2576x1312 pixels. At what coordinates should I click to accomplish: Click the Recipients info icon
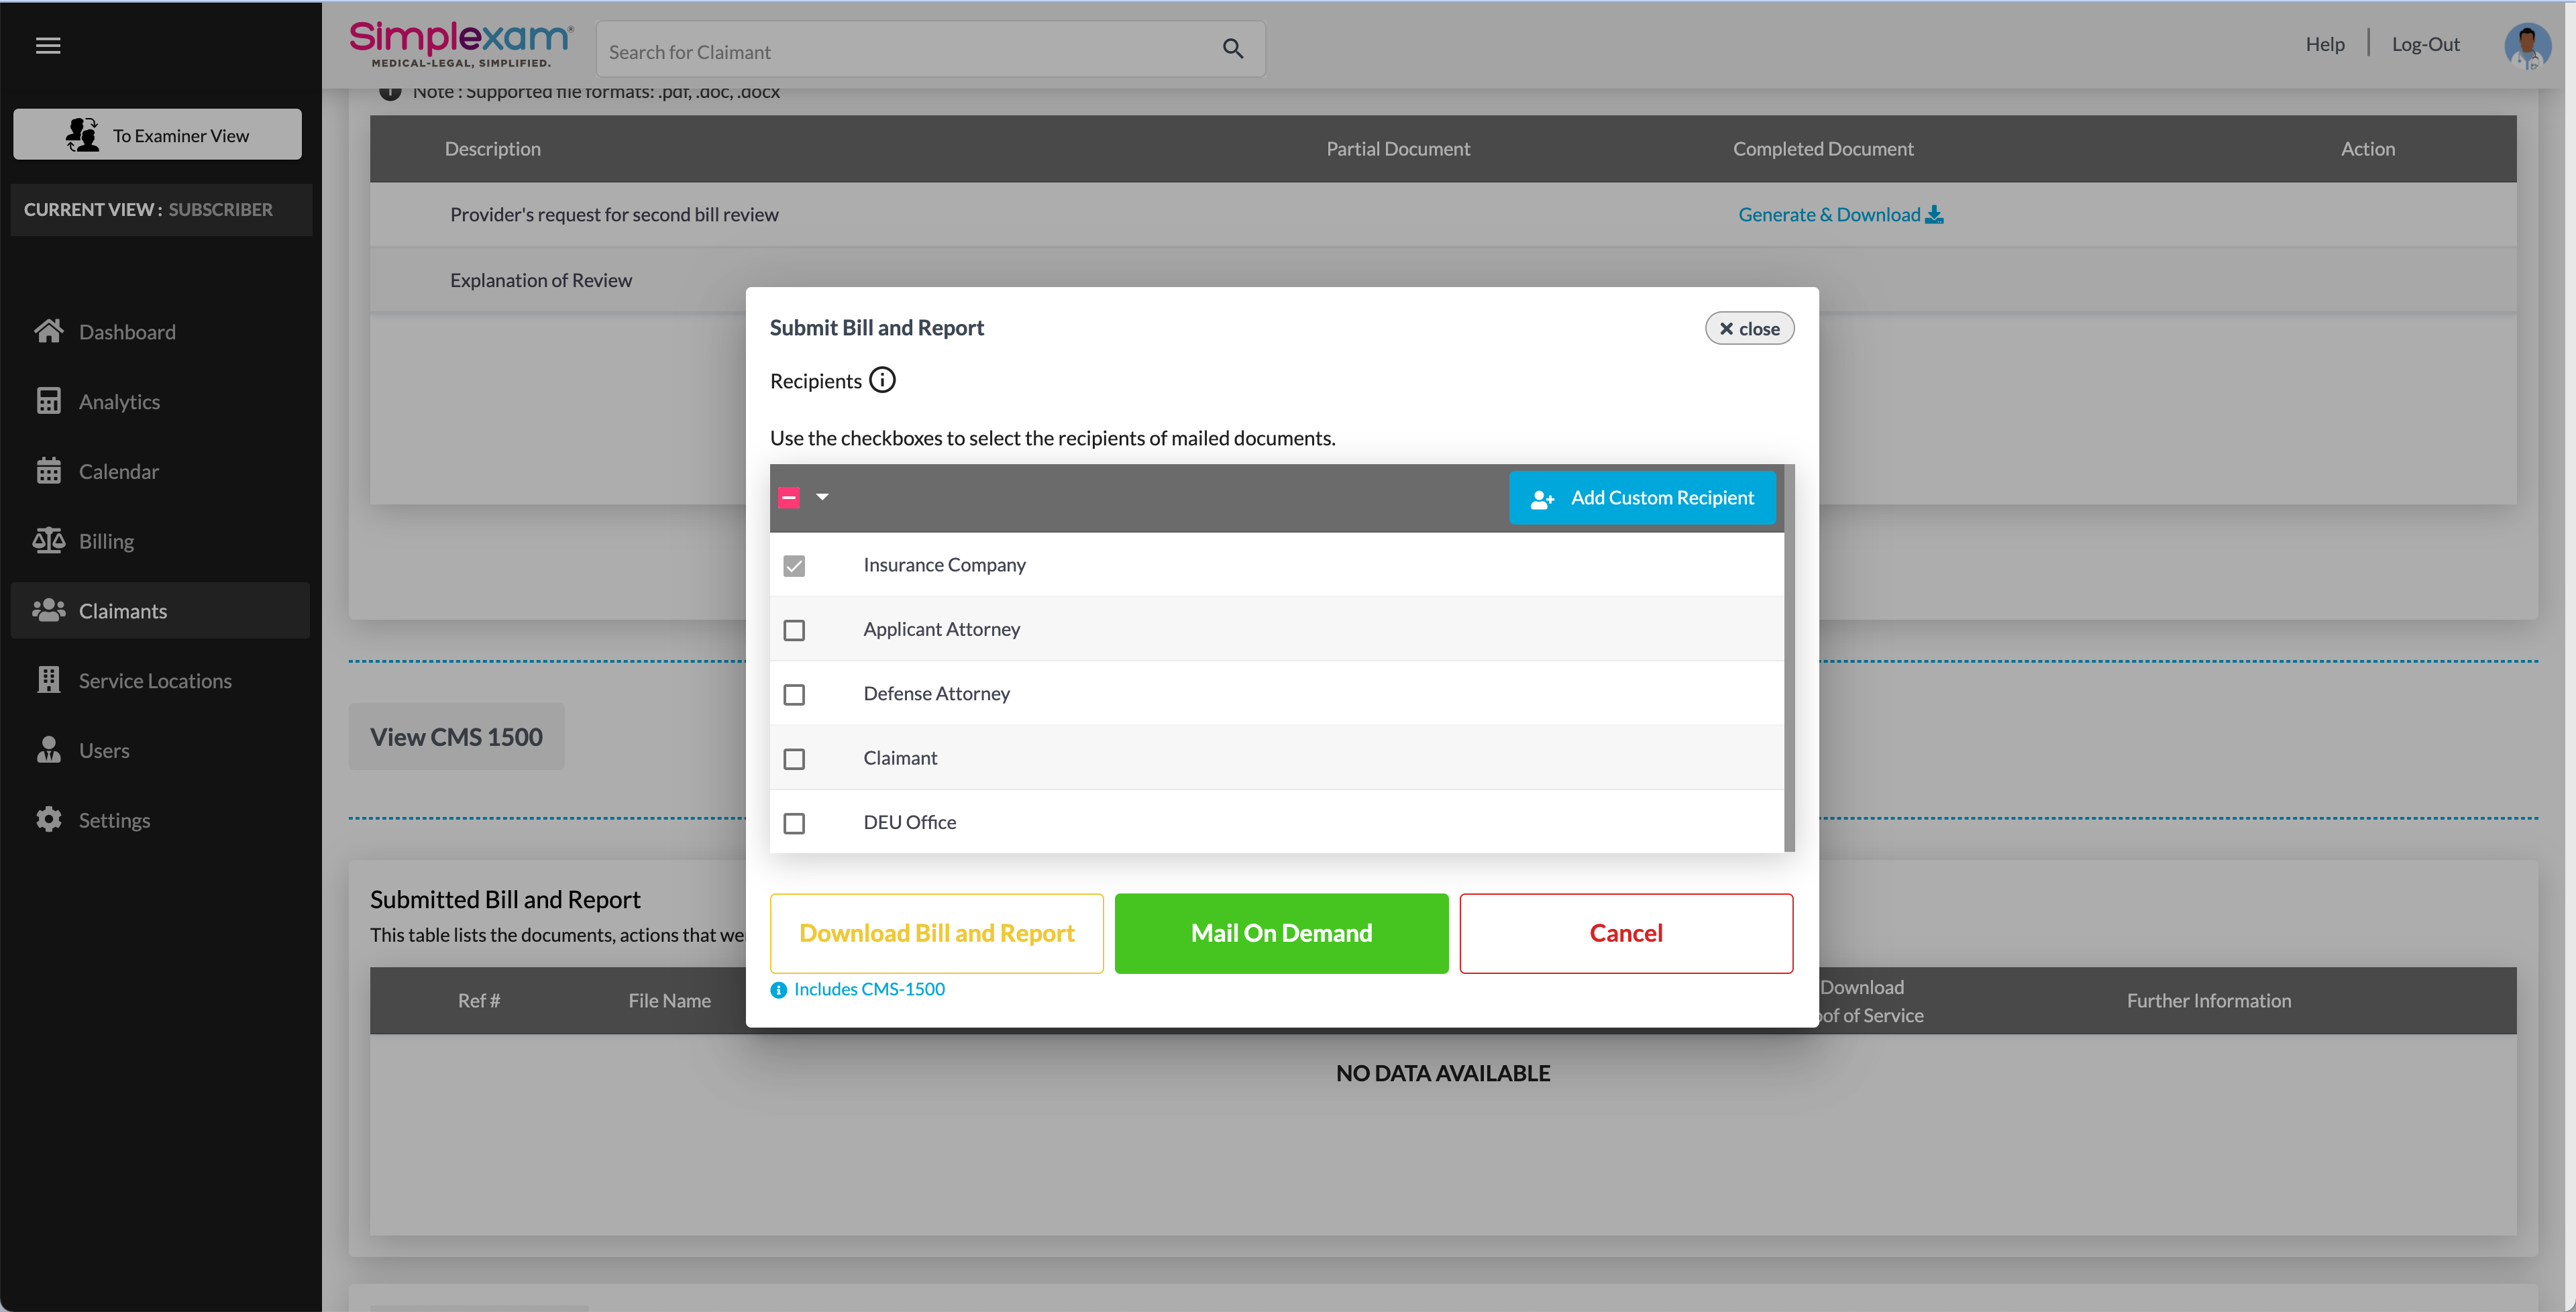tap(882, 380)
